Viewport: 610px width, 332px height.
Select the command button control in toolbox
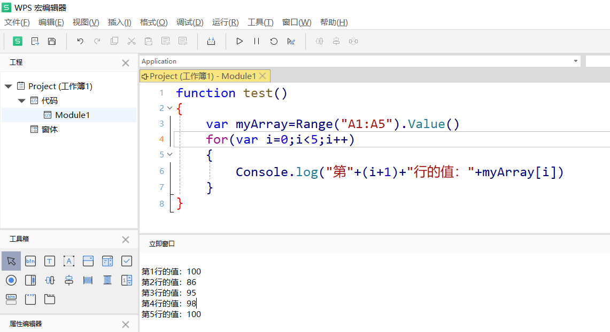point(30,261)
